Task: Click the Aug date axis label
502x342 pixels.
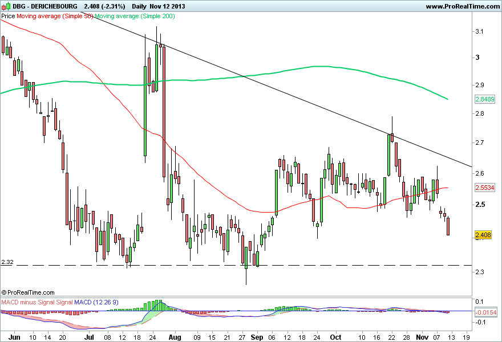Action: (175, 337)
